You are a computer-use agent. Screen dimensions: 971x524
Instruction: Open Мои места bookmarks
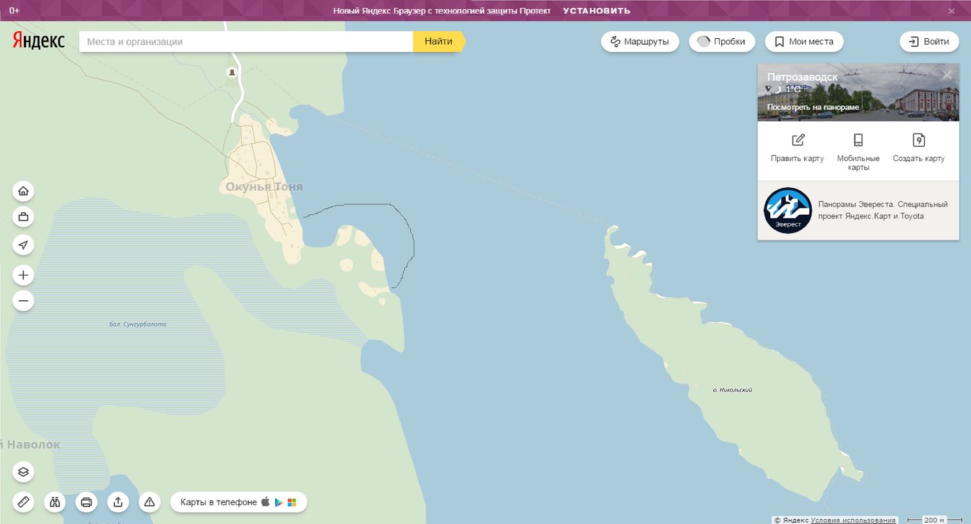(804, 41)
